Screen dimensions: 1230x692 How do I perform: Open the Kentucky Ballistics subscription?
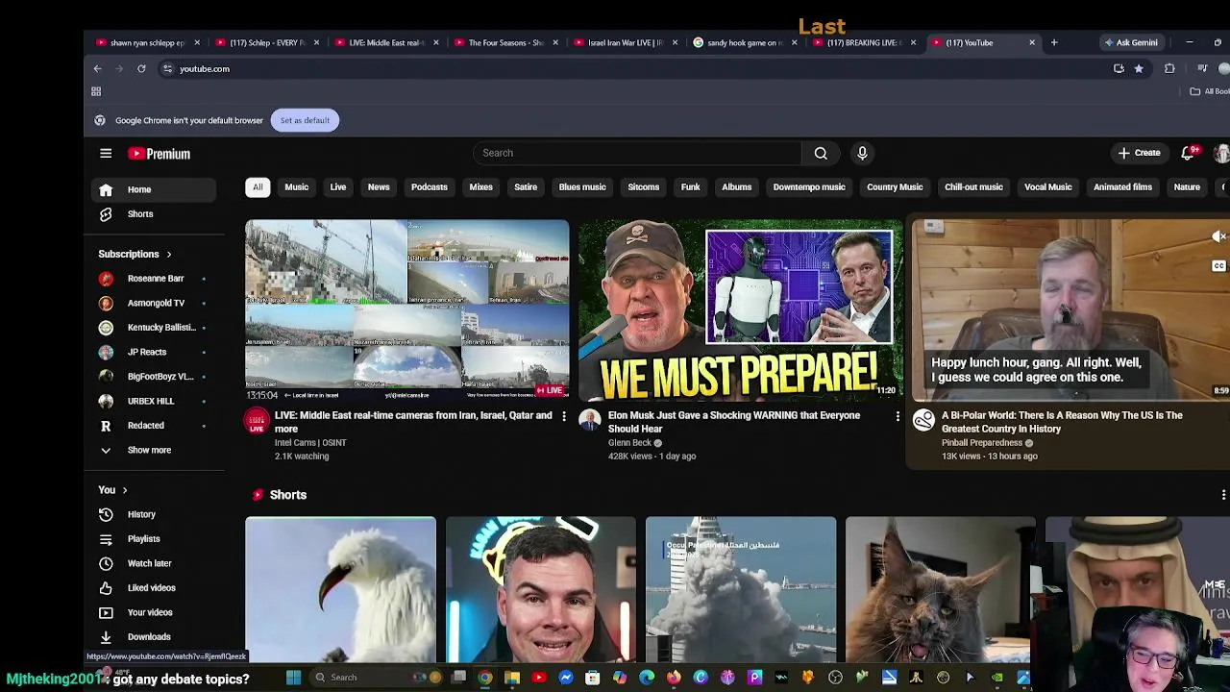(x=156, y=328)
